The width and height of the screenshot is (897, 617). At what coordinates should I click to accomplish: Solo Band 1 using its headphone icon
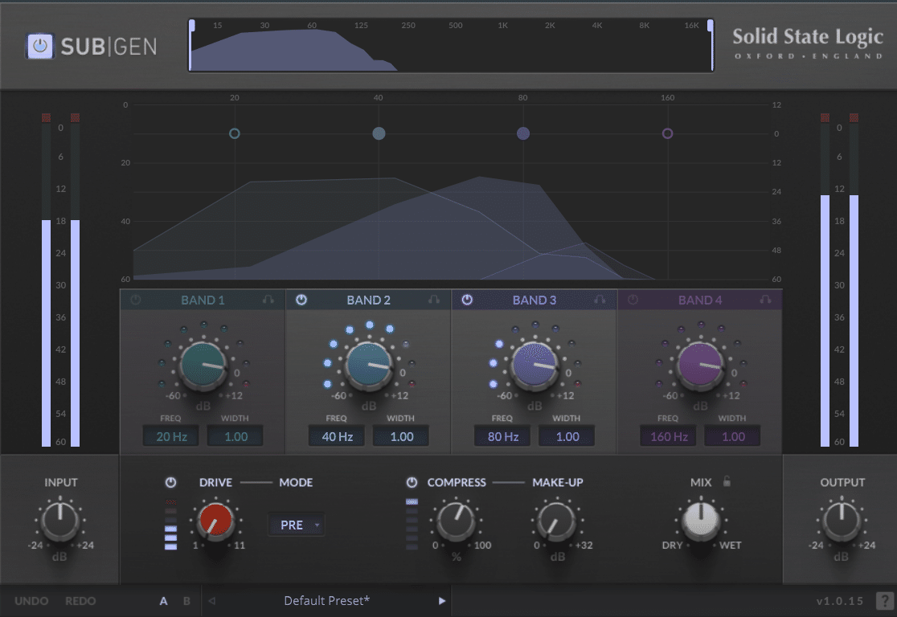click(268, 300)
